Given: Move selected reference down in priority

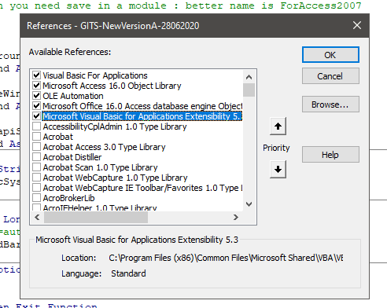Looking at the screenshot, I should [x=278, y=170].
